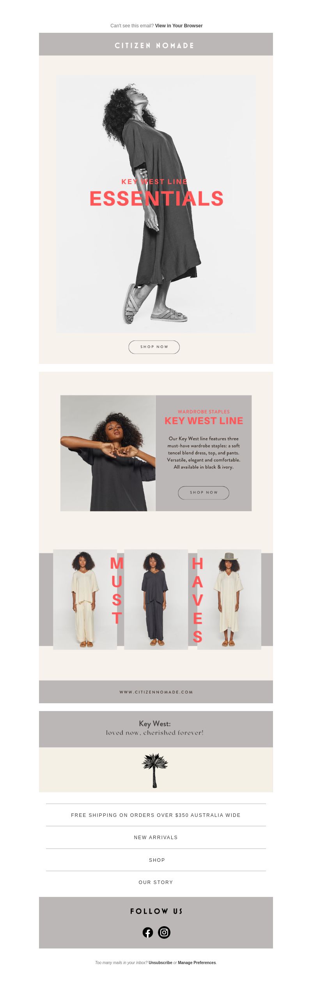The width and height of the screenshot is (312, 984).
Task: Open the Shop menu item
Action: [x=156, y=860]
